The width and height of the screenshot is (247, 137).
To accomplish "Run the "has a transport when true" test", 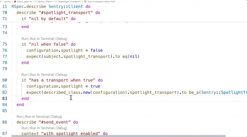I will 24,75.
